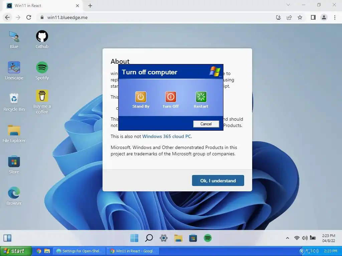Open the Chrome profile avatar
Image resolution: width=342 pixels, height=256 pixels.
(324, 17)
